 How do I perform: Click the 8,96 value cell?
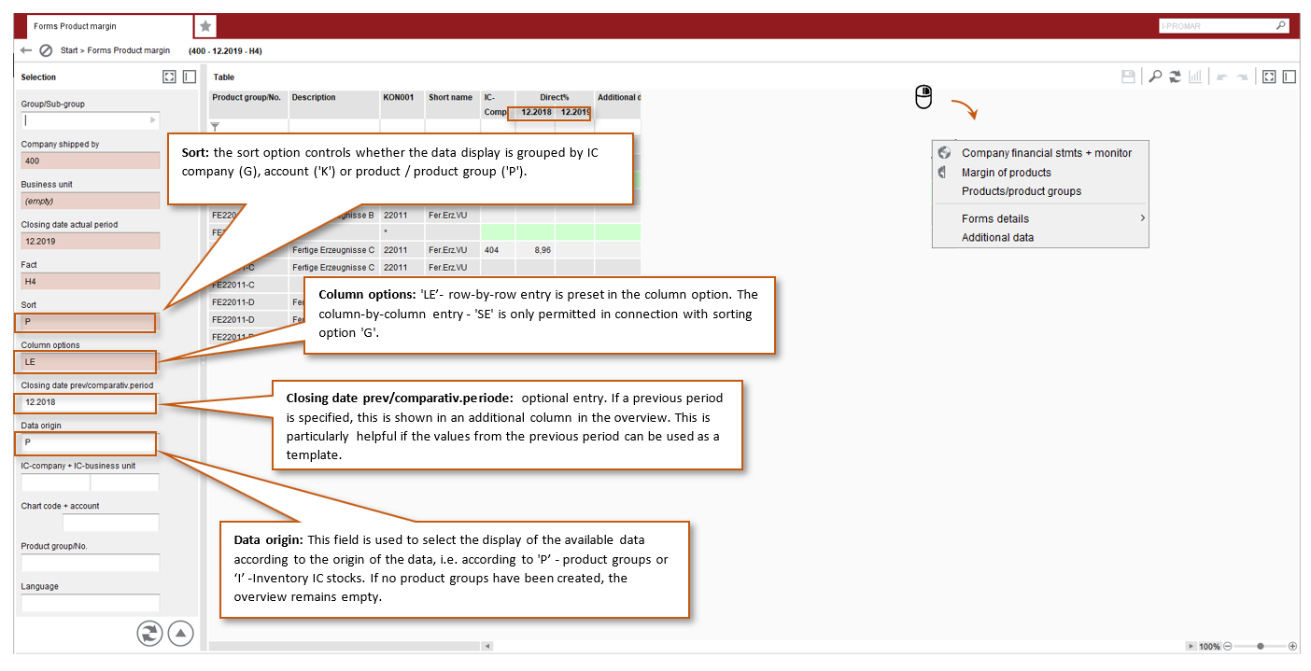pyautogui.click(x=535, y=250)
